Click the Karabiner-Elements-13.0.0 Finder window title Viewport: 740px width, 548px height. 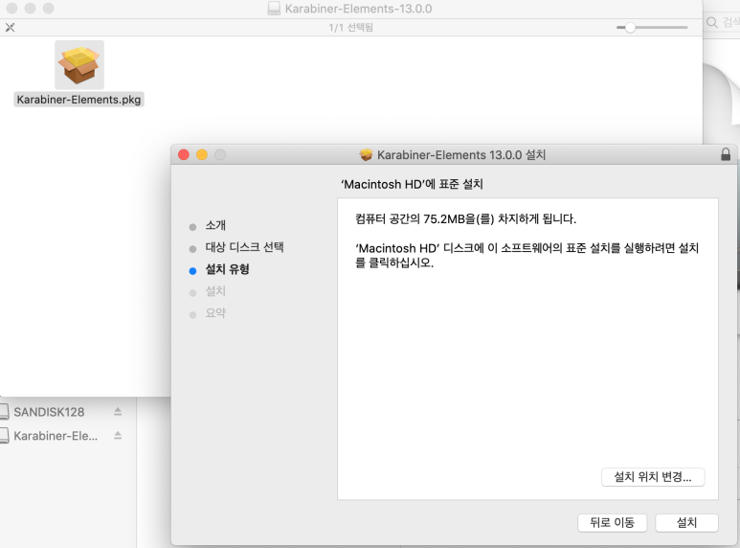pos(358,9)
